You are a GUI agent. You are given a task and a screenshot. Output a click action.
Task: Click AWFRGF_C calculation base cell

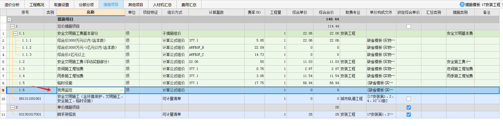pyautogui.click(x=216, y=55)
